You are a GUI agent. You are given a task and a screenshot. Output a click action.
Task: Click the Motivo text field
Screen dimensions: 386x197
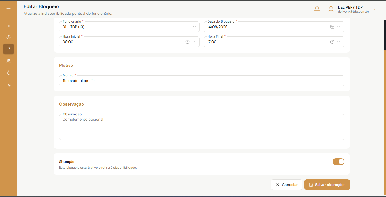[202, 81]
